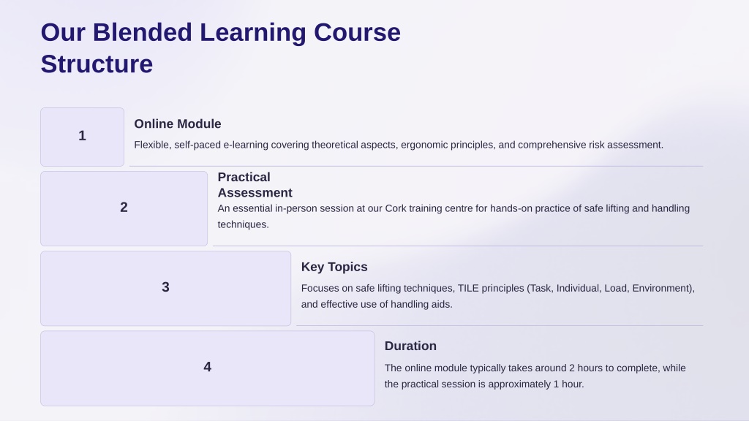Viewport: 749px width, 421px height.
Task: Click the divider line under Online Module
Action: 416,166
